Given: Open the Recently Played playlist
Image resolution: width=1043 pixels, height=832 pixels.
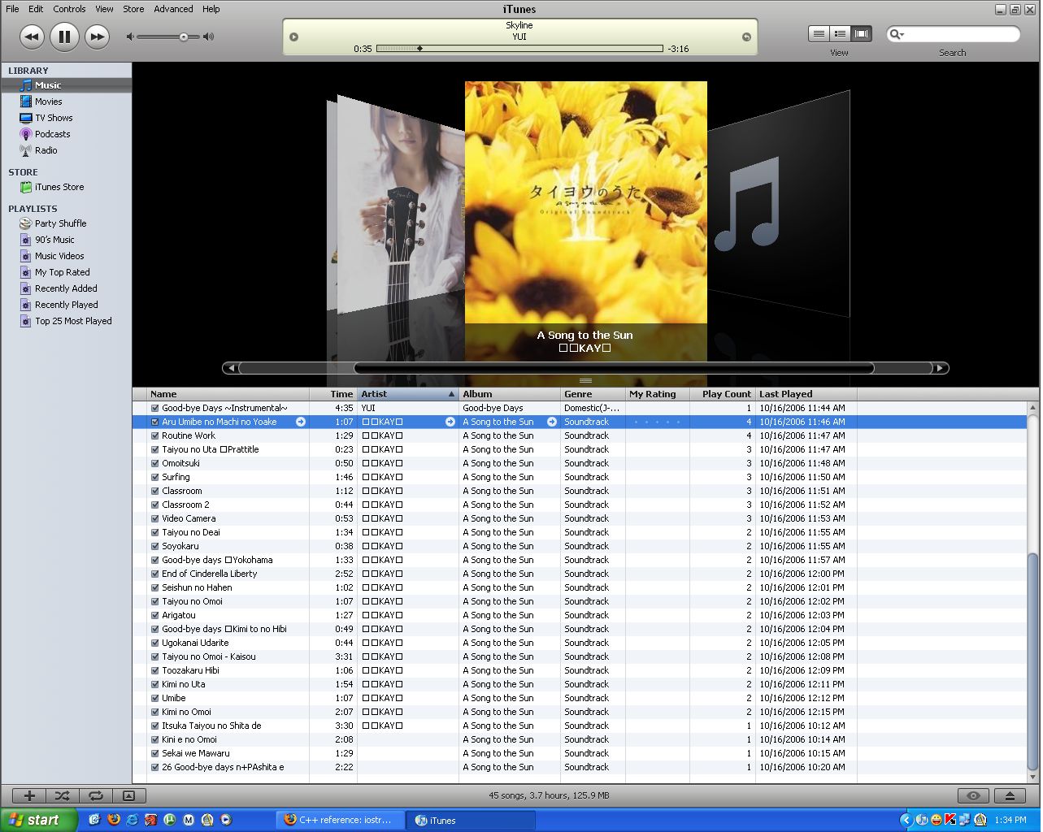Looking at the screenshot, I should pyautogui.click(x=66, y=305).
